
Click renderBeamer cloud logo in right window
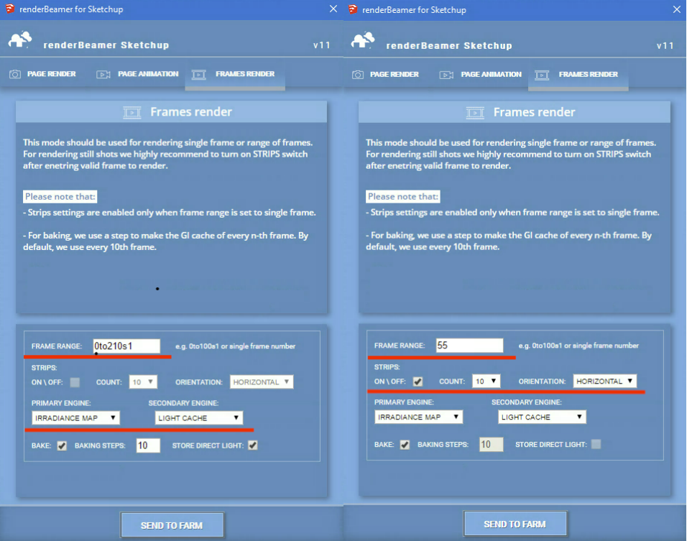363,40
